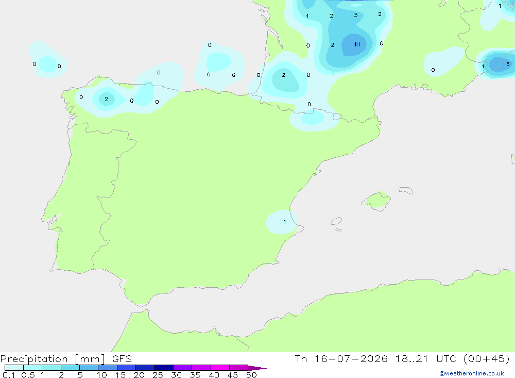Select the 25–30 mm legend color swatch
This screenshot has height=378, width=515.
tap(164, 368)
